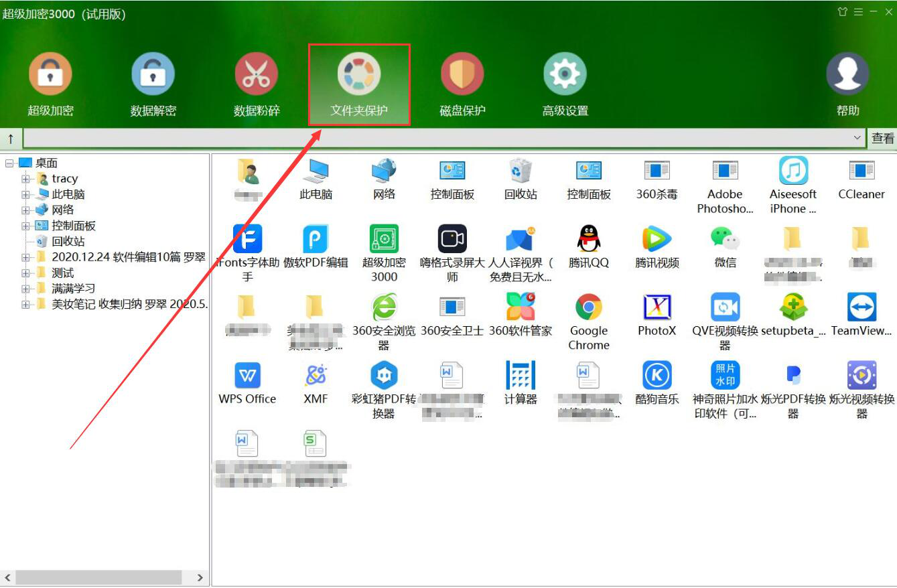This screenshot has height=588, width=897.
Task: Open the skin (shirt) icon in the title bar
Action: [x=843, y=12]
